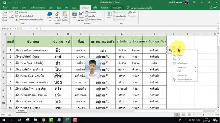Expand Order submenu in context menu
This screenshot has height=123, width=220.
pos(185,71)
